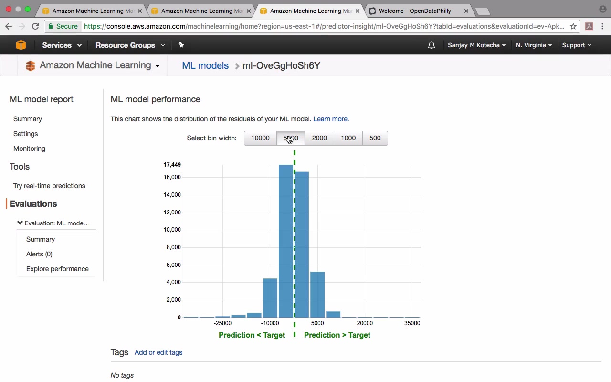Click the browser reload icon
611x382 pixels.
[35, 26]
